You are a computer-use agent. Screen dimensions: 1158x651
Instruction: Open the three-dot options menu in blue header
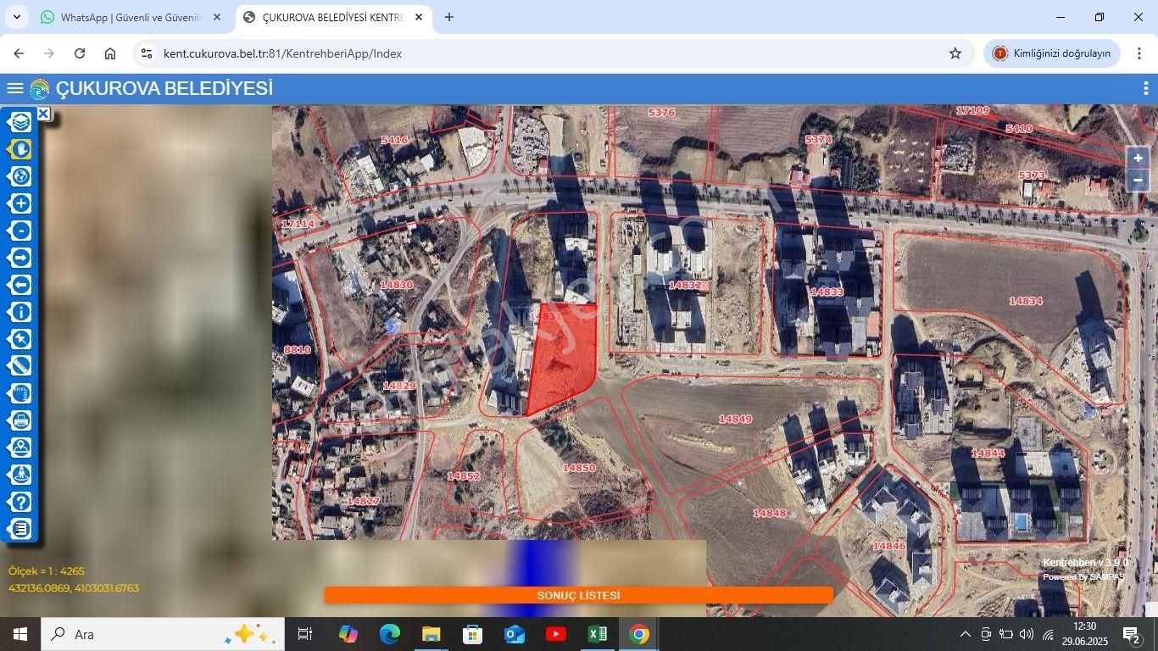[1145, 89]
